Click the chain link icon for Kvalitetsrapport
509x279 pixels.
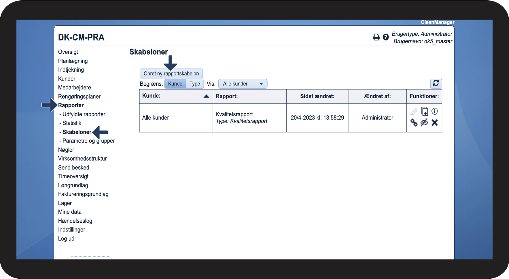(414, 123)
